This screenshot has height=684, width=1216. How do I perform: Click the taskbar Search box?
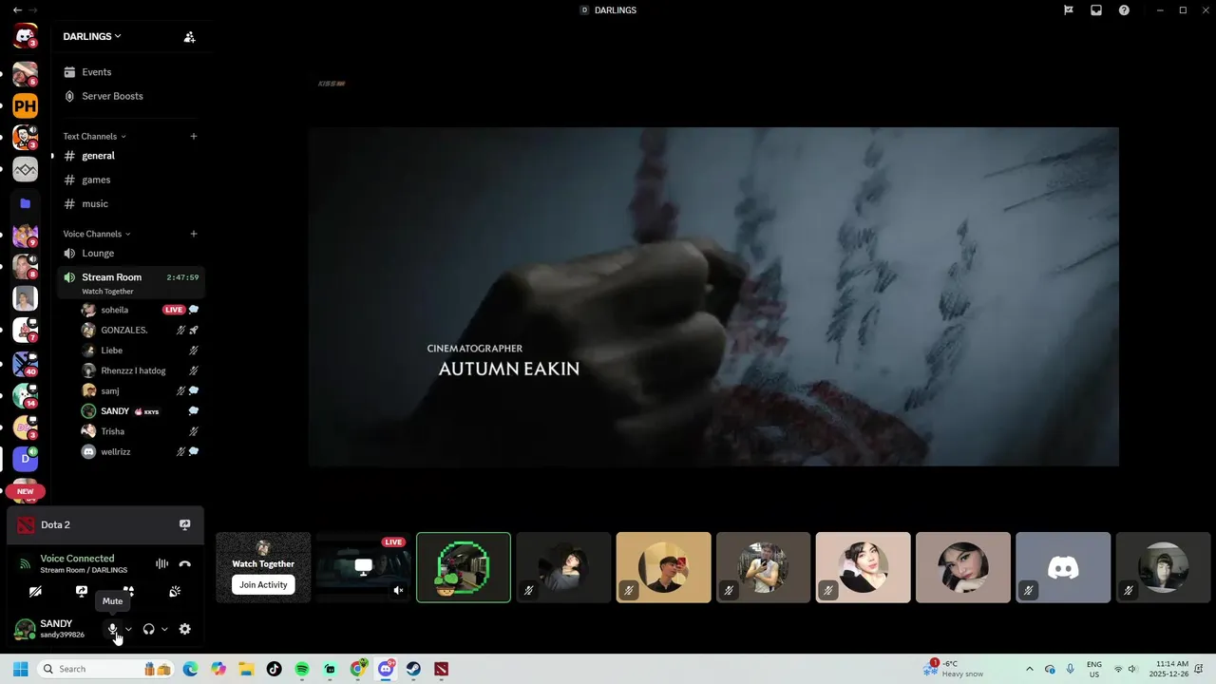click(x=104, y=669)
